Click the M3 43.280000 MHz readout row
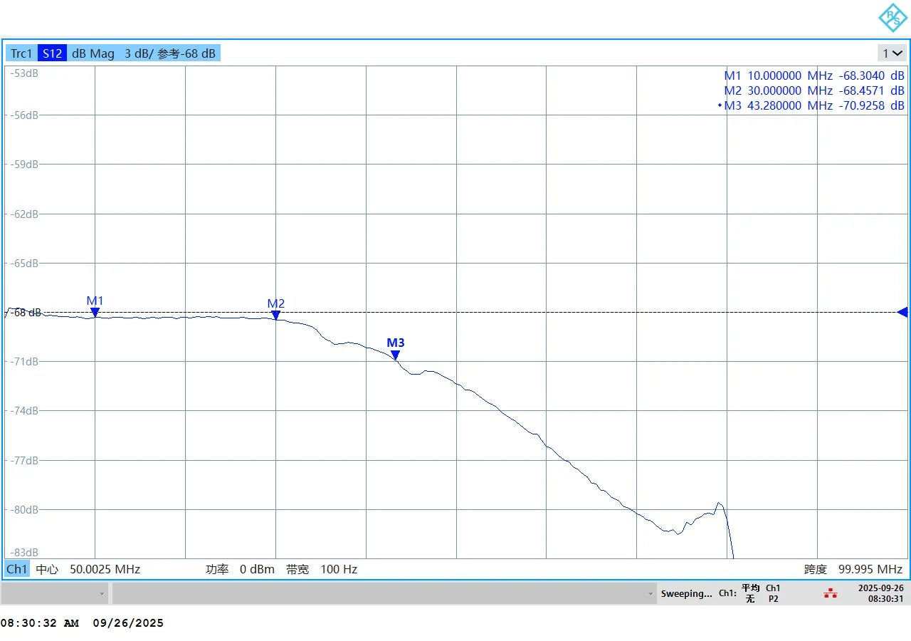The image size is (911, 641). tap(812, 105)
